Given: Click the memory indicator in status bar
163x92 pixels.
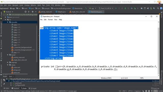Looking at the screenshot, I should click(x=158, y=91).
